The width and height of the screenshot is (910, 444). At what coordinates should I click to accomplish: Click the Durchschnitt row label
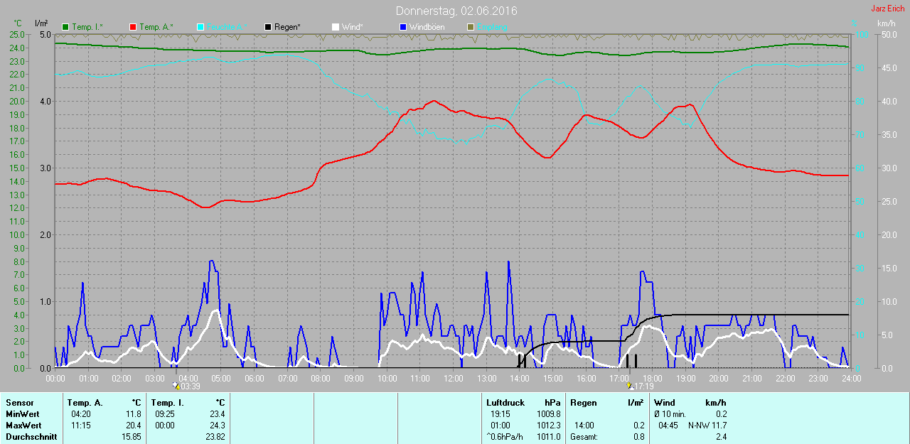tap(31, 437)
